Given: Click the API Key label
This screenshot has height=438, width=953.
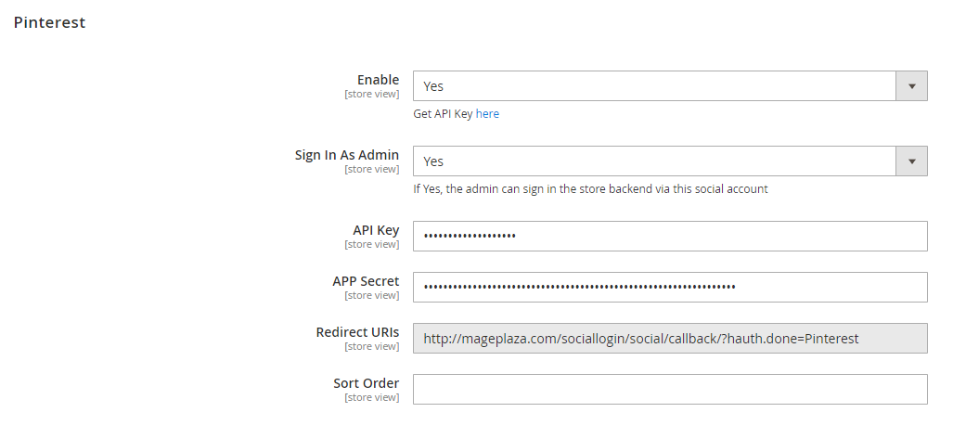Looking at the screenshot, I should click(x=376, y=230).
